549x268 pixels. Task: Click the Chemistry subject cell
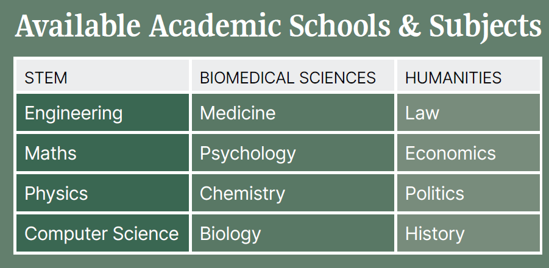coord(293,193)
